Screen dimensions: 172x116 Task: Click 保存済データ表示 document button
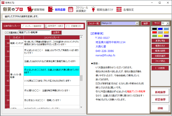54,26
